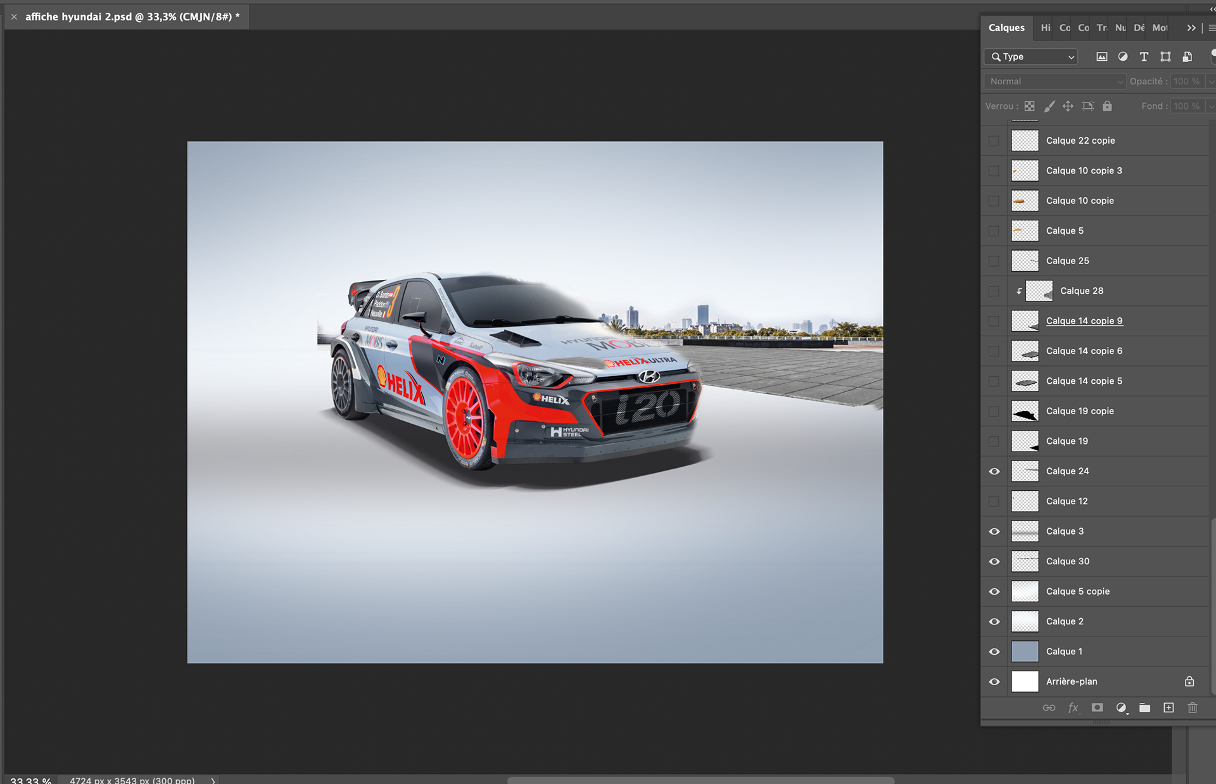The width and height of the screenshot is (1216, 784).
Task: Show the Calque 12 layer
Action: (x=994, y=502)
